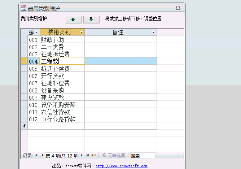
Task: Click the cell 财政补助
Action: [62, 39]
